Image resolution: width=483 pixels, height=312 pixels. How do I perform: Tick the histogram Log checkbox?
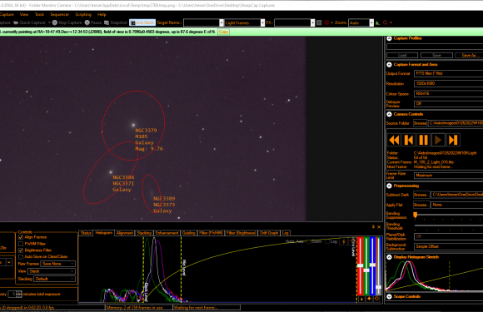point(327,241)
